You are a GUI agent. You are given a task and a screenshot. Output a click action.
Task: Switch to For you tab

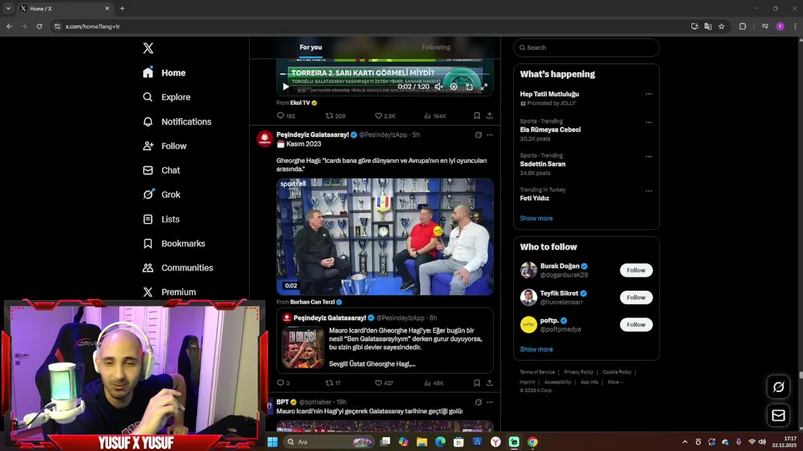coord(311,47)
